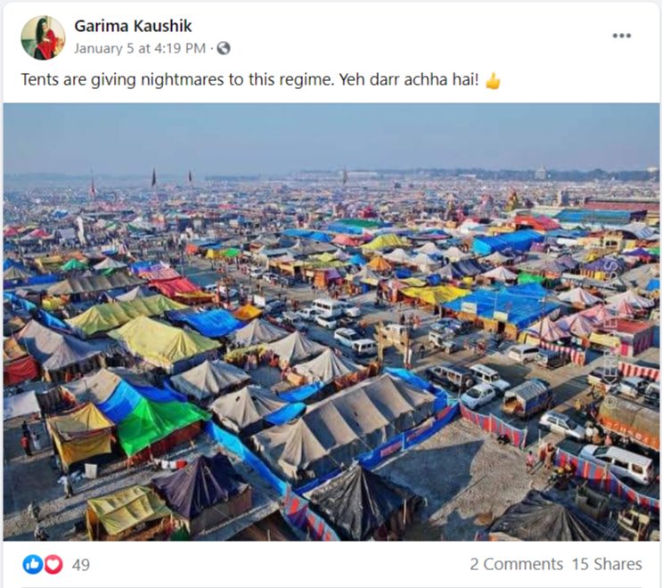Show the 2 Comments on the post
This screenshot has width=662, height=588.
point(517,564)
